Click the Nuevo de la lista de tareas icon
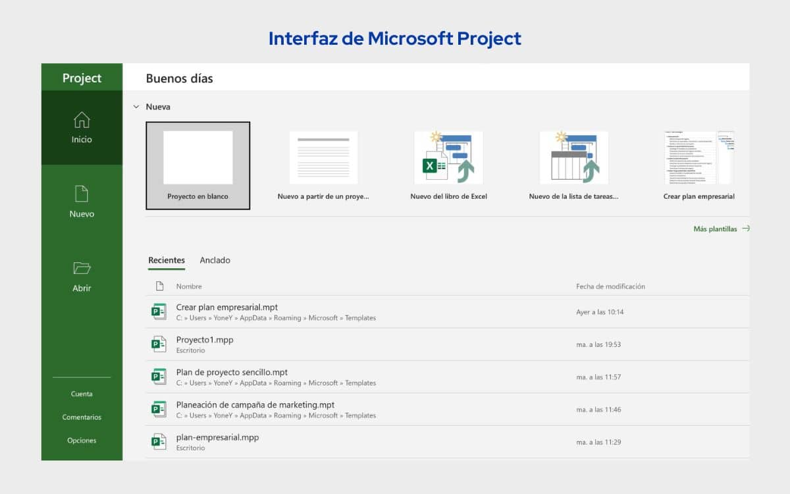This screenshot has height=494, width=790. coord(573,157)
